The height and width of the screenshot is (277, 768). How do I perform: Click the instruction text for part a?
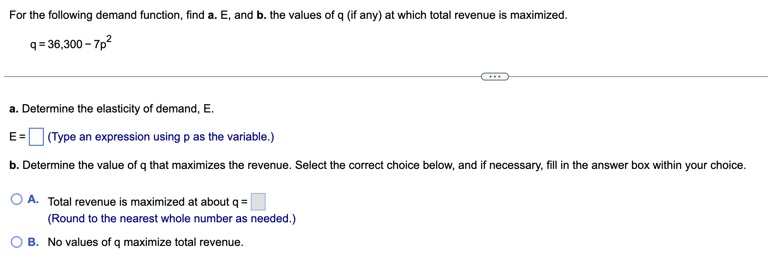click(x=111, y=109)
